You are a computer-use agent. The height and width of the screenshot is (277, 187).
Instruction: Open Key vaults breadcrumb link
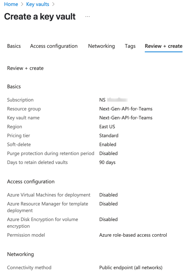point(38,4)
